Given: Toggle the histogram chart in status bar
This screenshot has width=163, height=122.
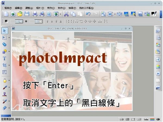Looking at the screenshot, I should point(146,119).
